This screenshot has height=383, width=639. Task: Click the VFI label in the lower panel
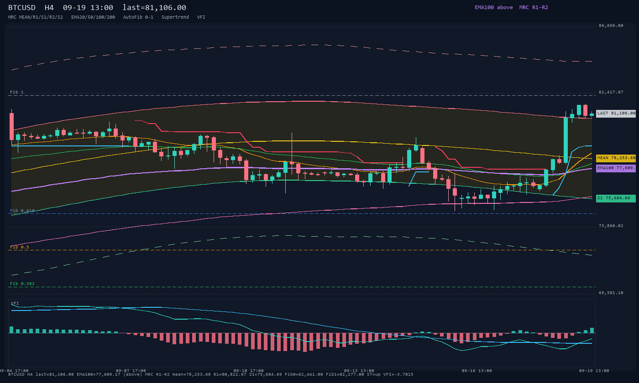coord(15,303)
